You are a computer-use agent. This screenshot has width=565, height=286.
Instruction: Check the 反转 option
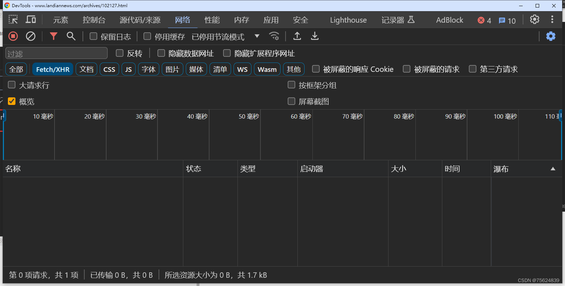119,53
